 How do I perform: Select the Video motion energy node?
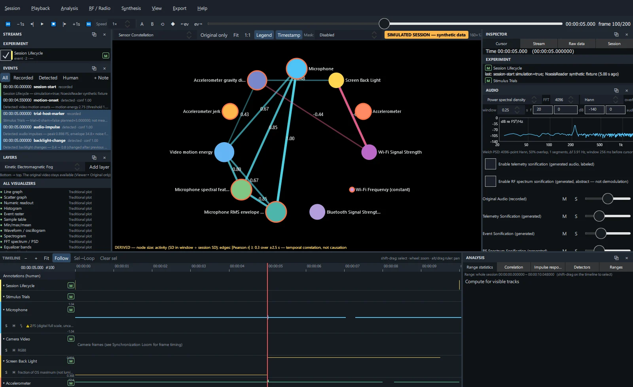point(224,152)
